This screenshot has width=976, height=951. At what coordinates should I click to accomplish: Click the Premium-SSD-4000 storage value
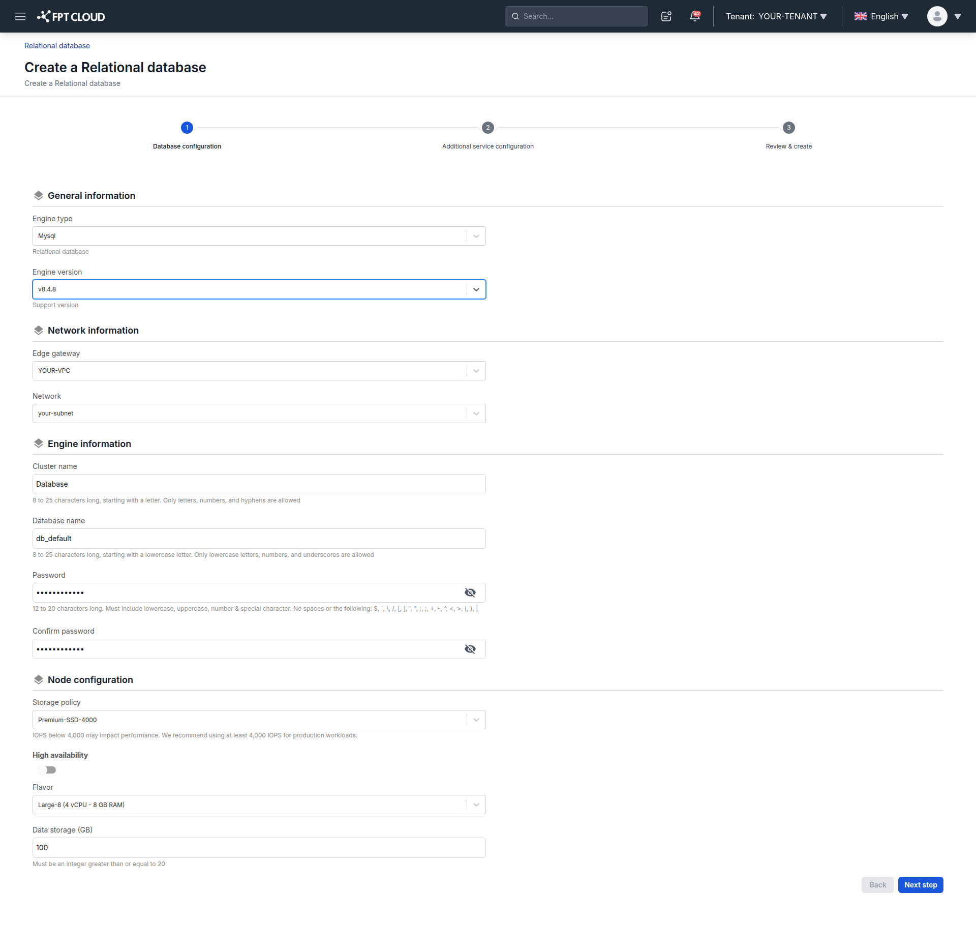67,720
